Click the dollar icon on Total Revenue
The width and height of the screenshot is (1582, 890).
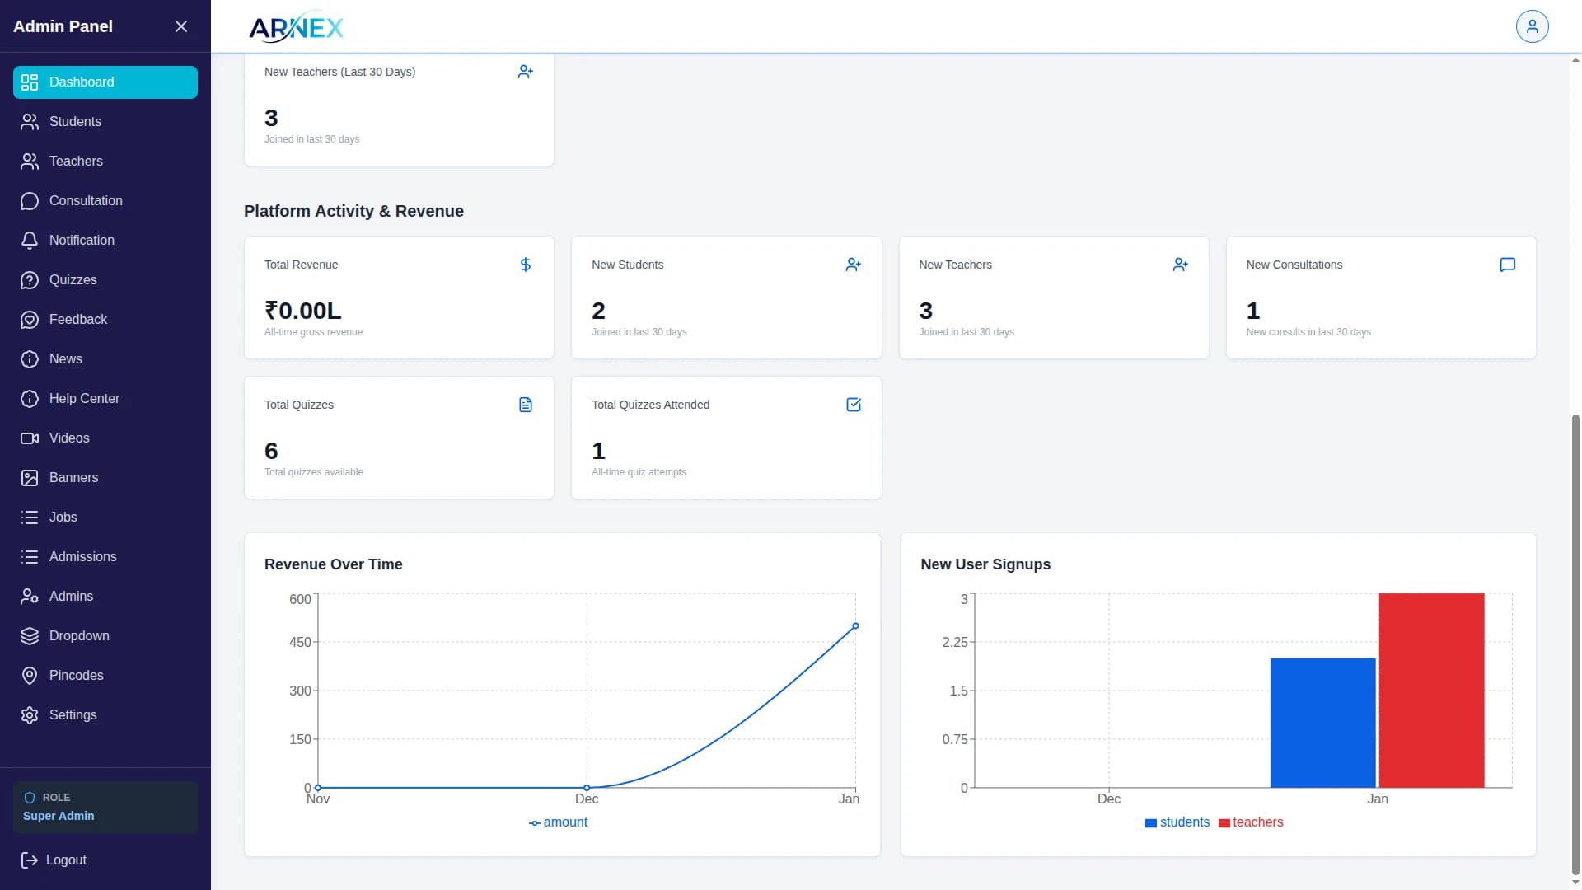pyautogui.click(x=526, y=265)
